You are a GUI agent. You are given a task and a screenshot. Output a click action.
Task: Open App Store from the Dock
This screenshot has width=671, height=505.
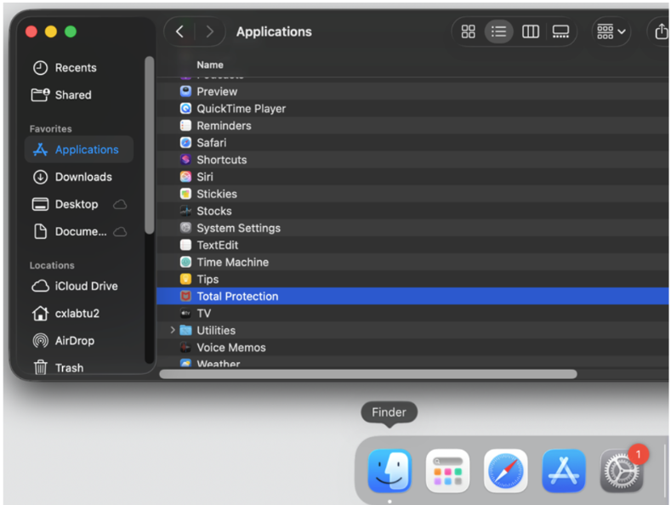coord(563,470)
